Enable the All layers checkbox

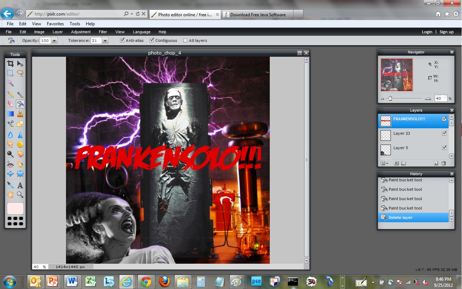point(185,40)
